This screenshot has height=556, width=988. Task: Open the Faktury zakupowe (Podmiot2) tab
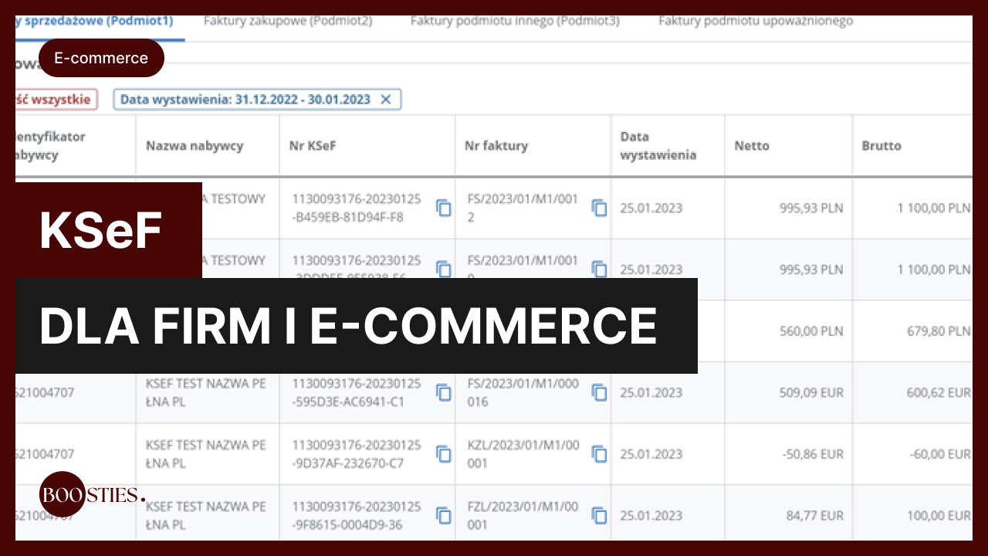288,21
